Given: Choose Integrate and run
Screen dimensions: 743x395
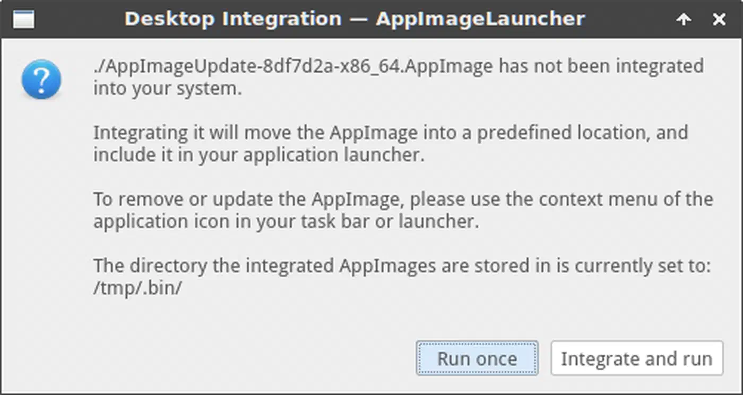Looking at the screenshot, I should pyautogui.click(x=637, y=358).
